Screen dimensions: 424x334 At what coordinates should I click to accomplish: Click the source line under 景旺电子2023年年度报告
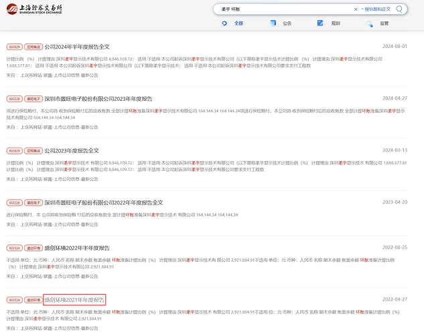52,127
